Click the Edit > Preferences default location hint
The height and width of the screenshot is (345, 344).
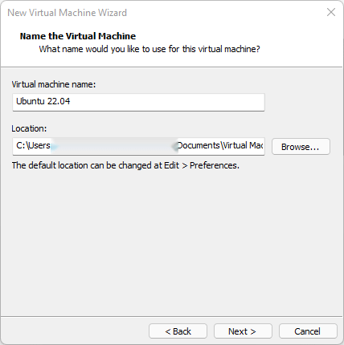coord(125,165)
